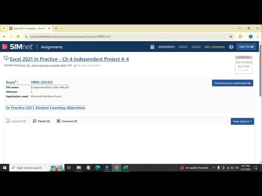
Task: Open the Chrome profile avatar
Action: [251, 37]
